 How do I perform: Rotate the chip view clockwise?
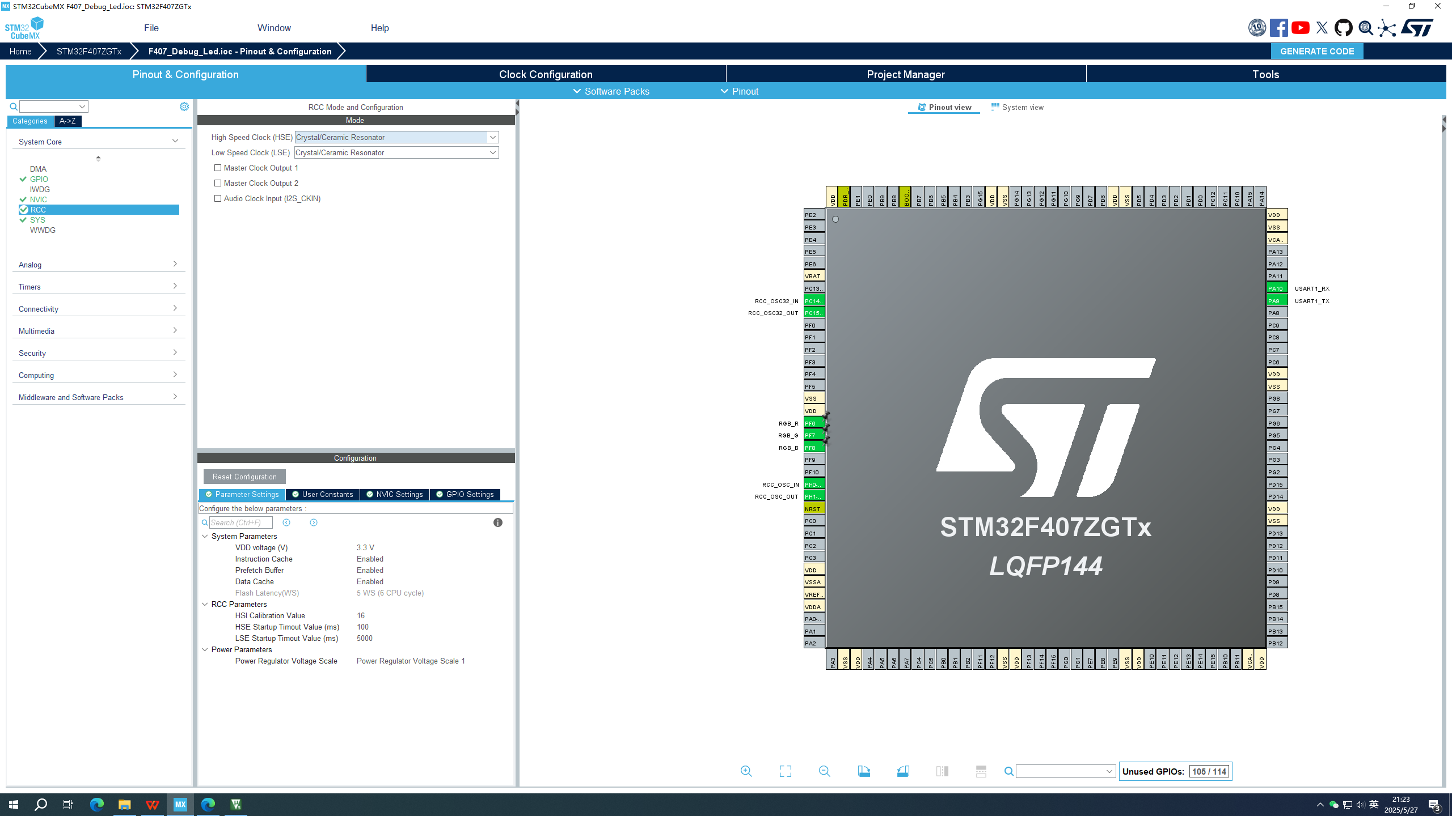point(864,771)
